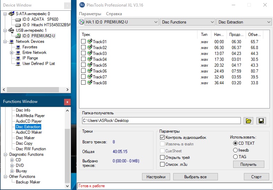Click the USB interface icon

(x=11, y=30)
